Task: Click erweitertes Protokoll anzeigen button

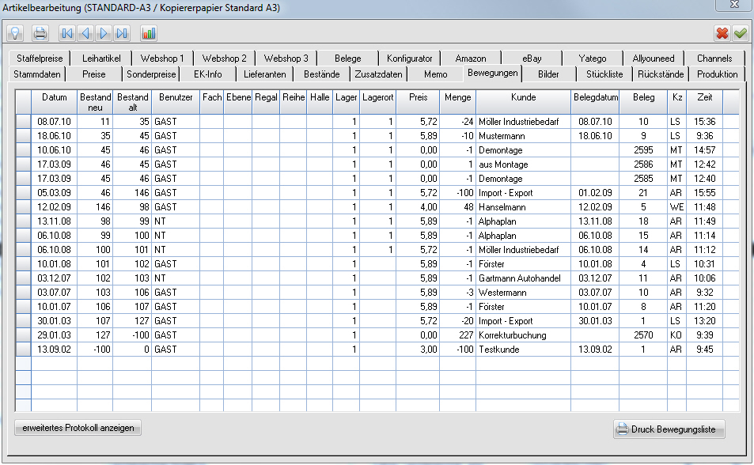Action: click(78, 428)
